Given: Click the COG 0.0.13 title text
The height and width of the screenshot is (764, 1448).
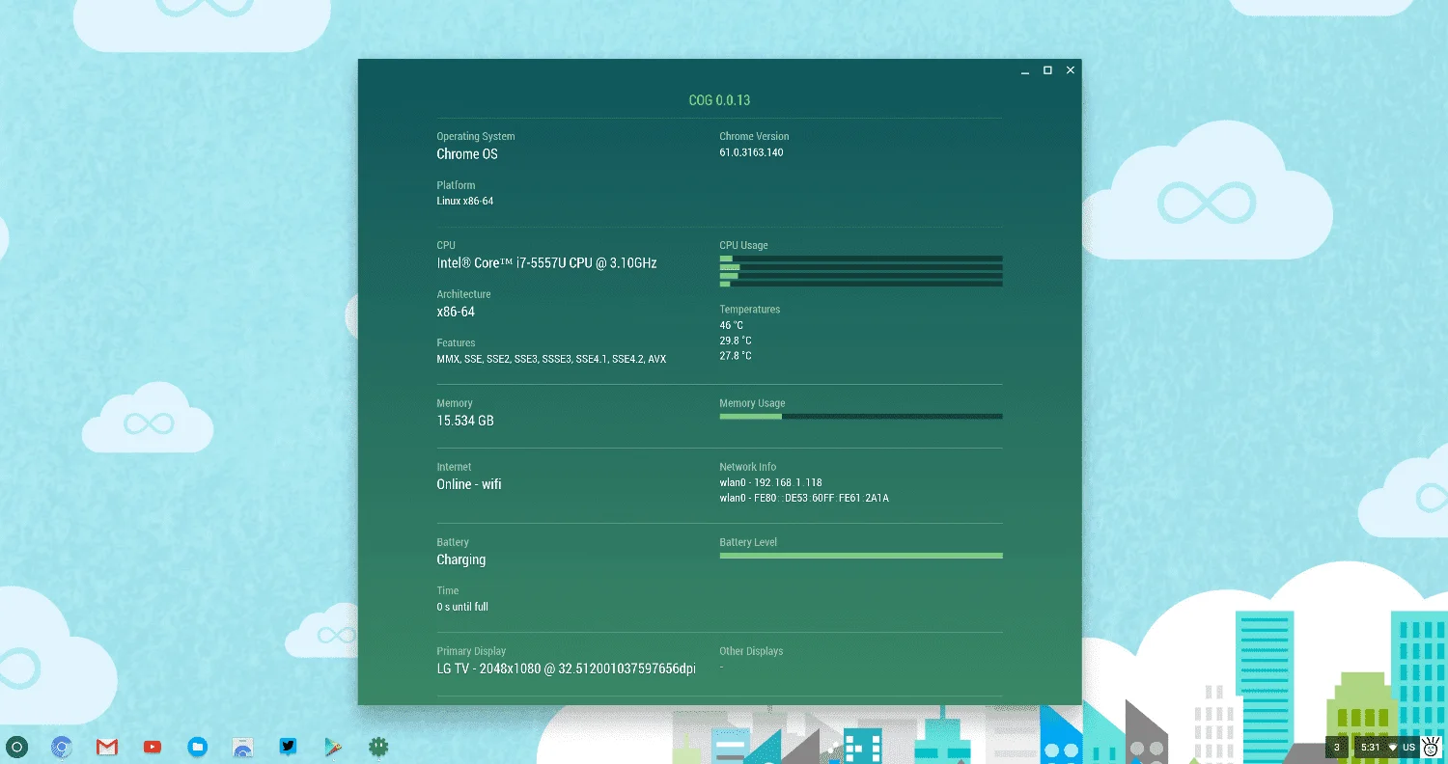Looking at the screenshot, I should click(719, 100).
